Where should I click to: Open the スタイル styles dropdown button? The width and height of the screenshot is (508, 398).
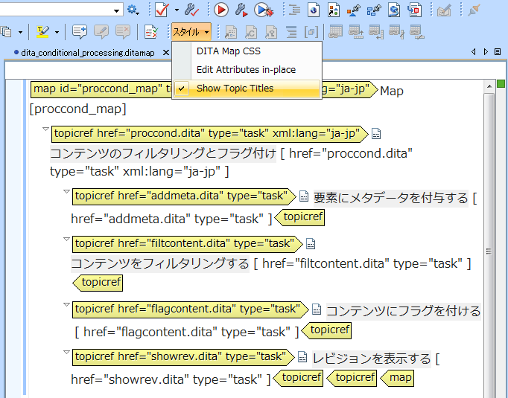pos(191,32)
